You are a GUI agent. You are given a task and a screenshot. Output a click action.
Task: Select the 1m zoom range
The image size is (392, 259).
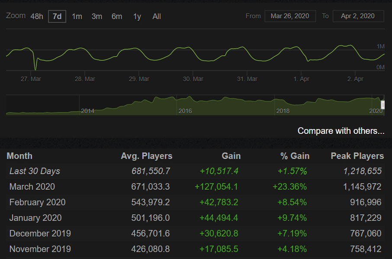point(77,16)
